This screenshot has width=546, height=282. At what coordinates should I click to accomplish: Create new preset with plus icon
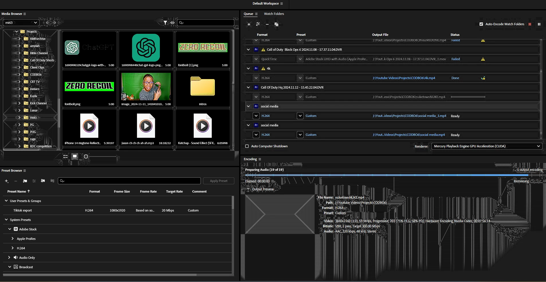7,181
